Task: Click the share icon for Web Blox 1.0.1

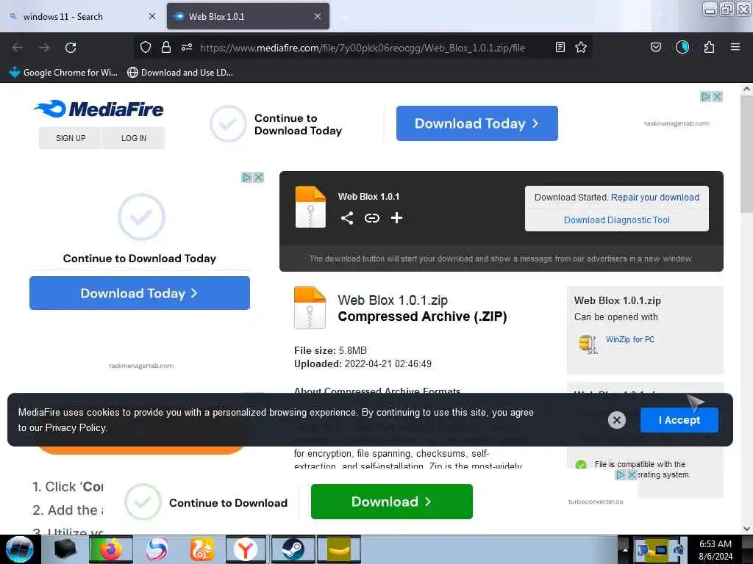Action: 347,218
